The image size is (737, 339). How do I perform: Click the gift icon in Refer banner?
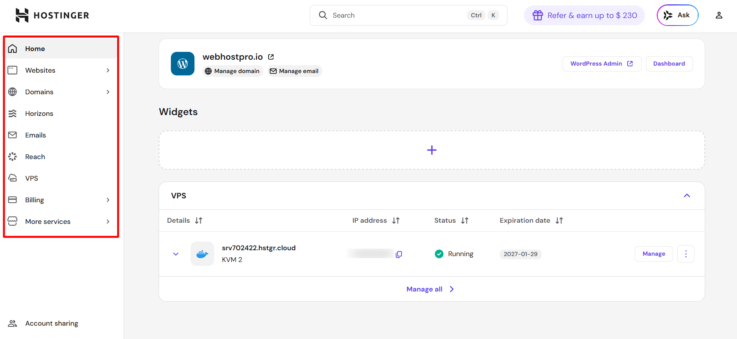click(x=537, y=15)
